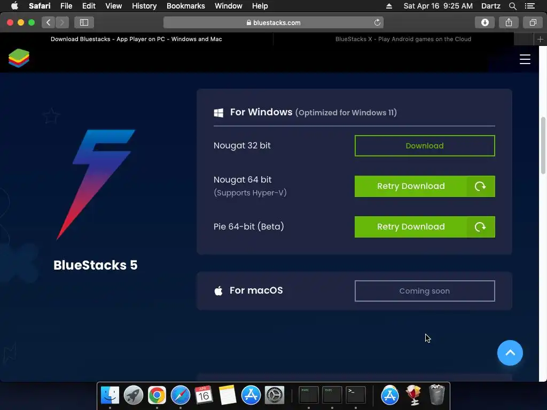Open the wine glass app in dock

[413, 395]
